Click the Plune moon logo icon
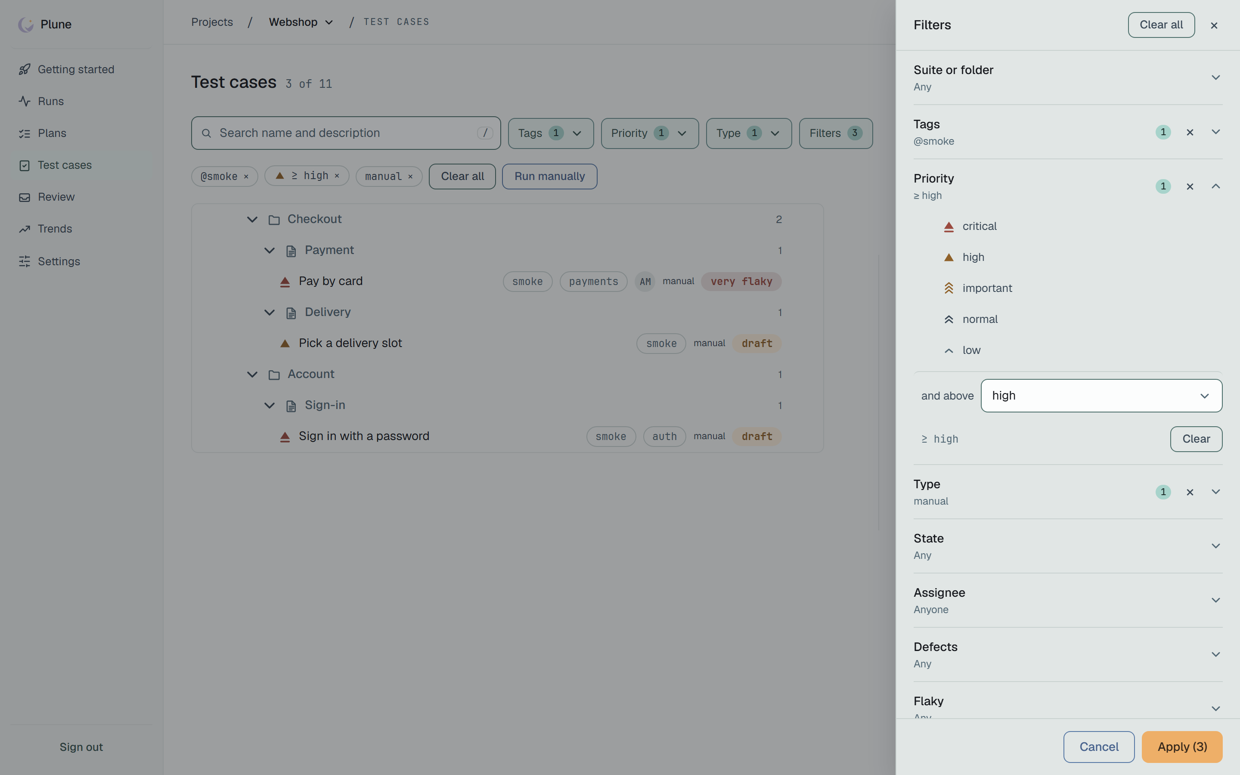Screen dimensions: 1240x775 (26, 24)
